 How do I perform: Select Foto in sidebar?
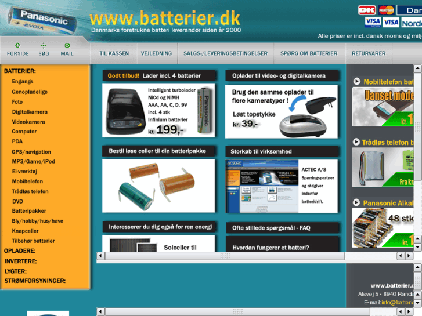[x=17, y=102]
